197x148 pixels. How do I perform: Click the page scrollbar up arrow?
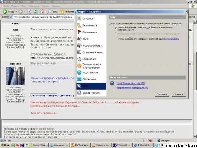coord(195,22)
